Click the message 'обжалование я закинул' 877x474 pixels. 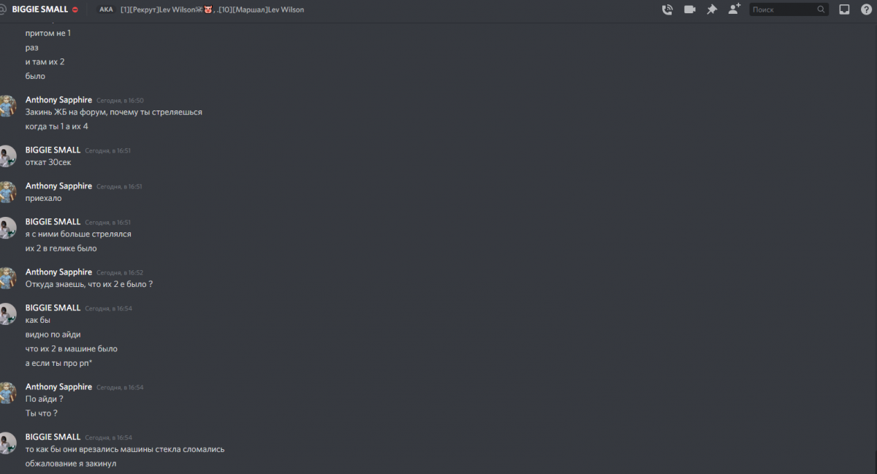[71, 464]
